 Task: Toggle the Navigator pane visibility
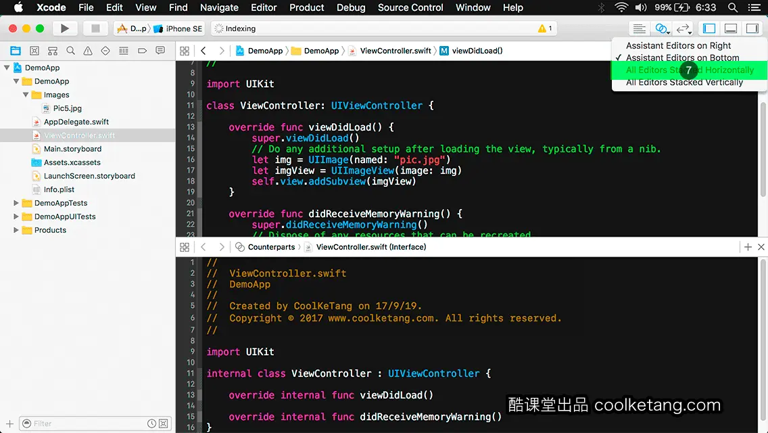[709, 28]
